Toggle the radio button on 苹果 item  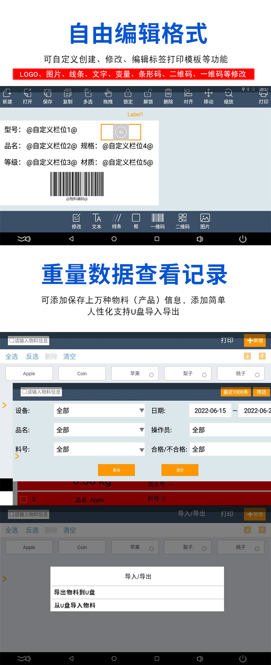pos(151,375)
